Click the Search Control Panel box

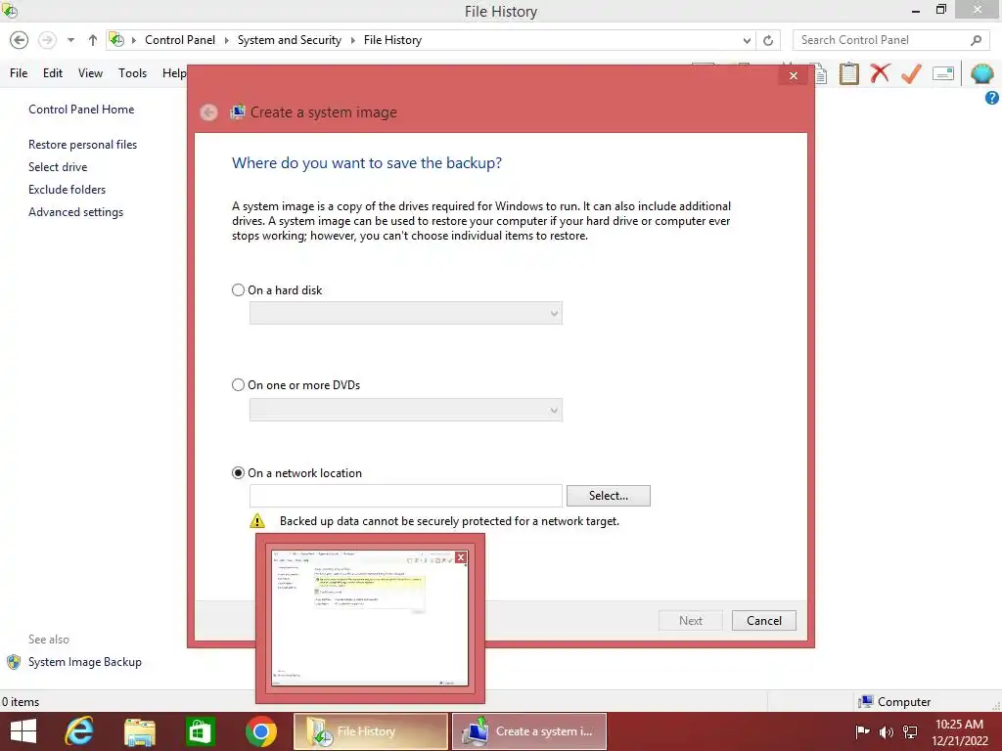click(882, 40)
